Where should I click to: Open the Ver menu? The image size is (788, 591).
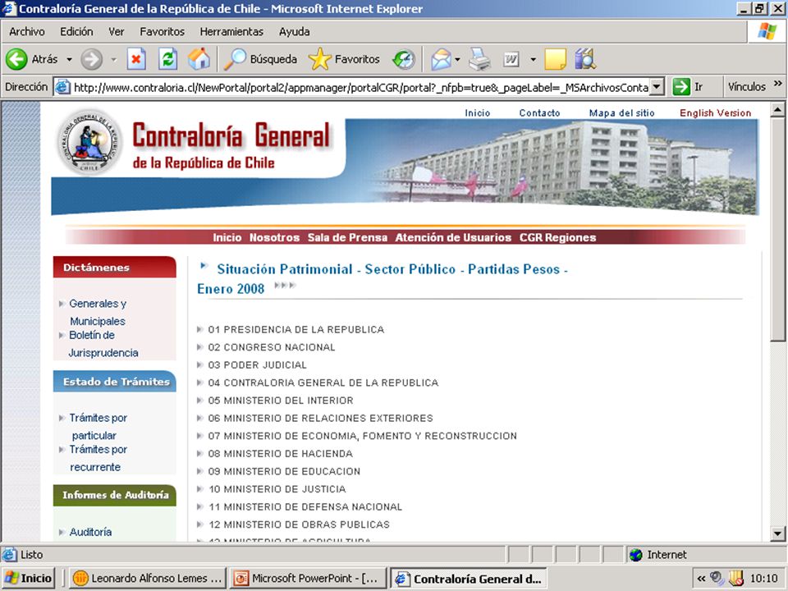pos(116,32)
